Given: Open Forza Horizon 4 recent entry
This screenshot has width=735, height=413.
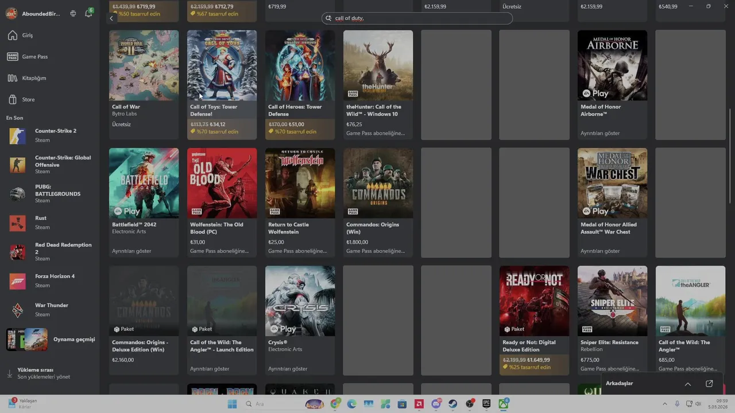Looking at the screenshot, I should click(51, 281).
